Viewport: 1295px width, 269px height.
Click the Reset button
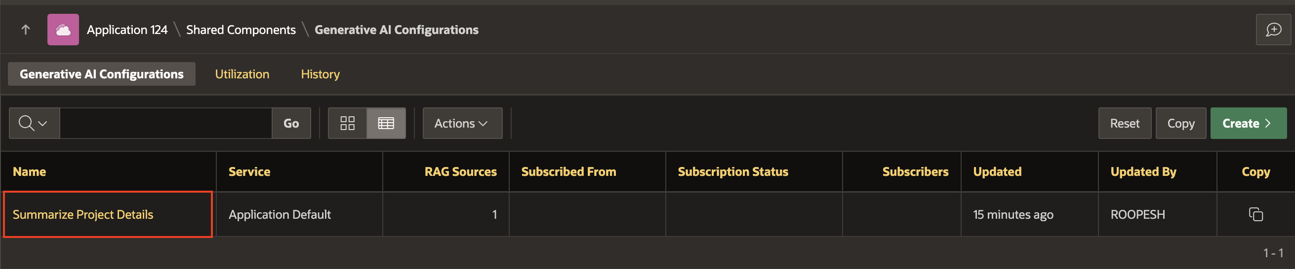pos(1124,124)
